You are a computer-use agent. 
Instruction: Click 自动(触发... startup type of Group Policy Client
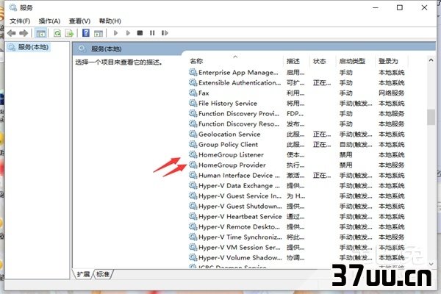tap(356, 145)
